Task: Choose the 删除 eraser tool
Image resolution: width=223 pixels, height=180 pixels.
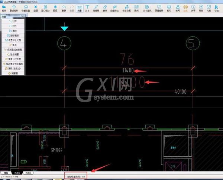Action: tap(105, 9)
